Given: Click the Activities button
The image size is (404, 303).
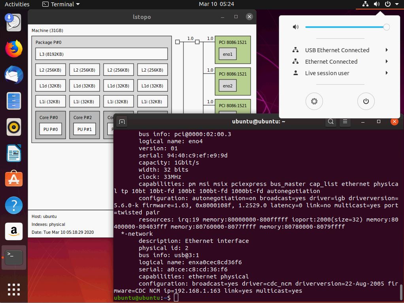Looking at the screenshot, I should pos(17,4).
